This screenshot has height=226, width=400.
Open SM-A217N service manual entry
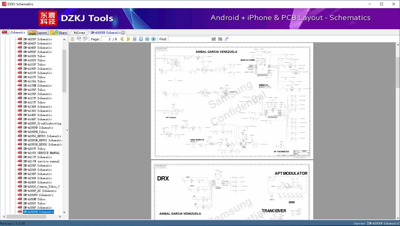(41, 161)
